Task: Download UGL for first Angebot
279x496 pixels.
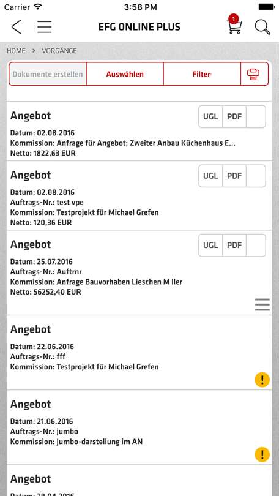Action: tap(210, 116)
